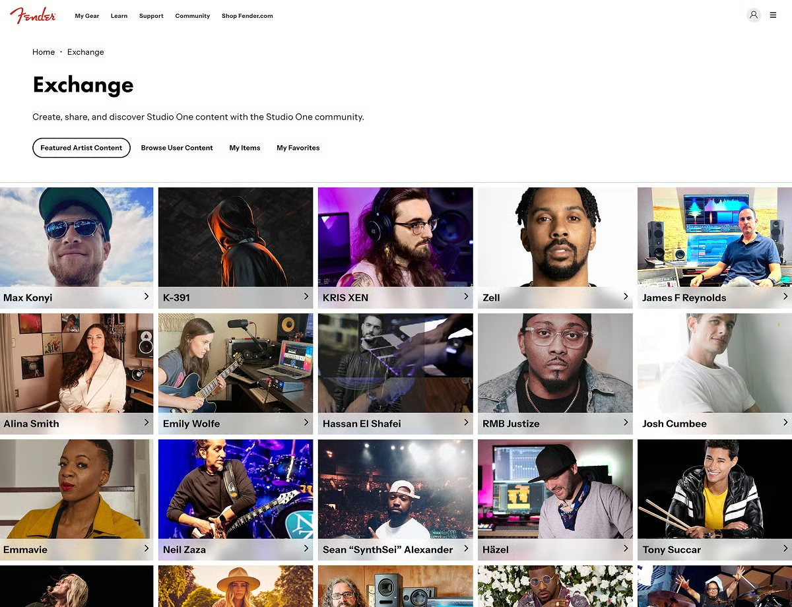This screenshot has height=607, width=792.
Task: Click the chevron on Zell's card
Action: coord(626,297)
